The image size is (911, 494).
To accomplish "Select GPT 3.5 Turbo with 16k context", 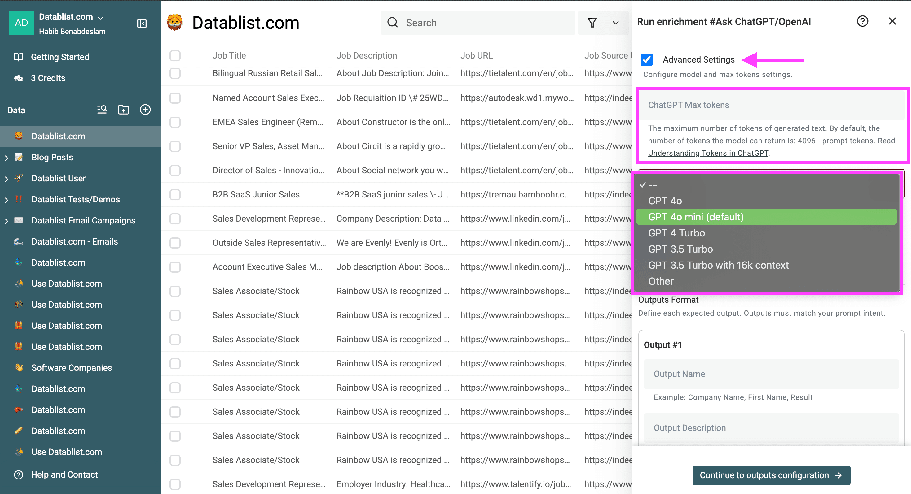I will pos(766,265).
